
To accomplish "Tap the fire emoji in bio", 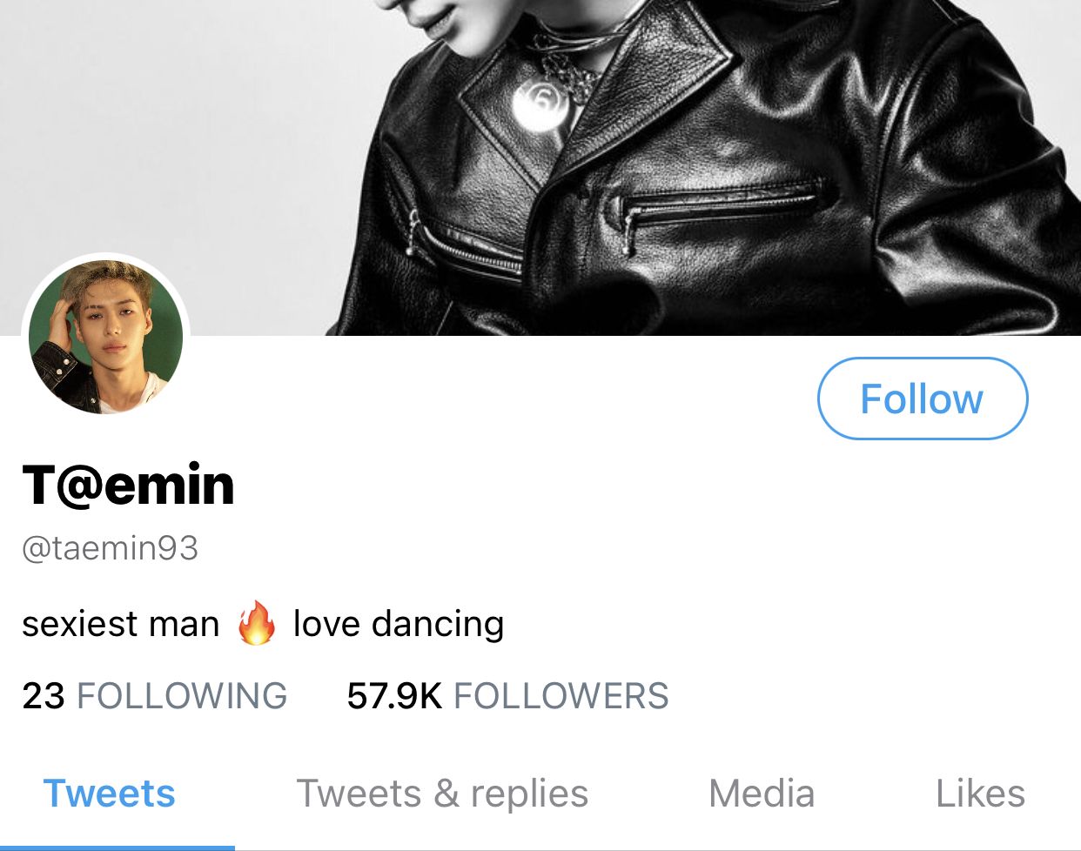I will pyautogui.click(x=257, y=623).
